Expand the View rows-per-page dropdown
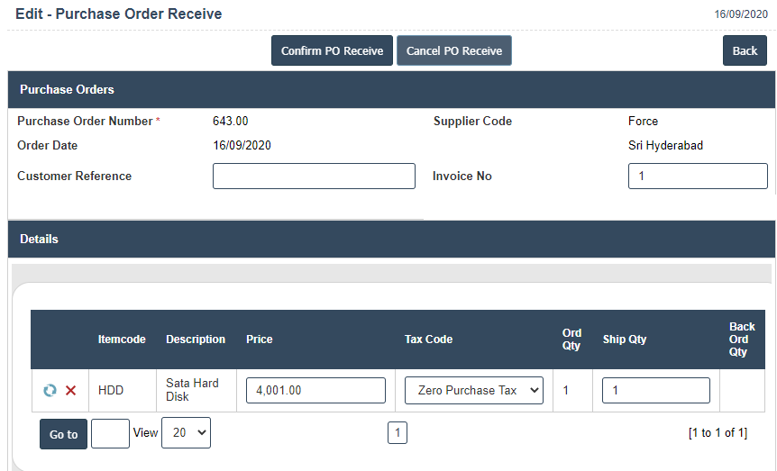 [x=186, y=433]
